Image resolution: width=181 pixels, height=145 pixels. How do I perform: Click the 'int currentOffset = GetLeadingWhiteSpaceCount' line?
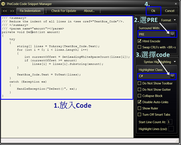[77, 57]
